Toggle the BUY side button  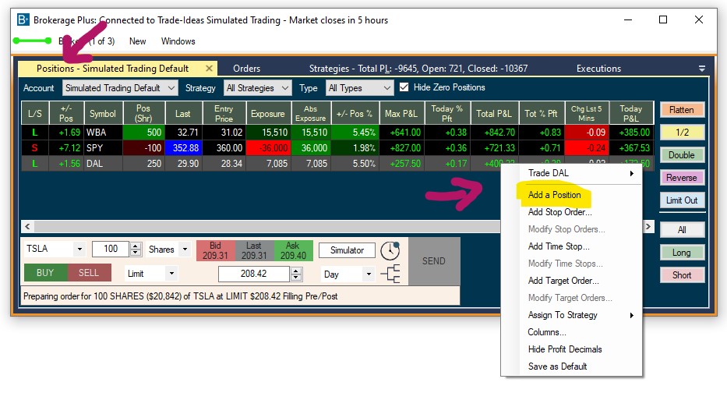(45, 273)
